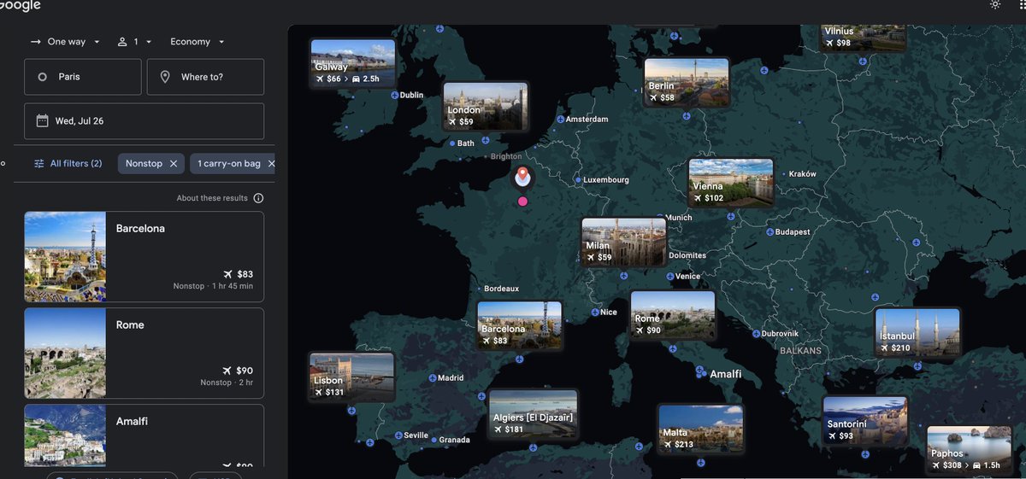Open the passenger count dropdown
Image resolution: width=1026 pixels, height=479 pixels.
(x=134, y=42)
